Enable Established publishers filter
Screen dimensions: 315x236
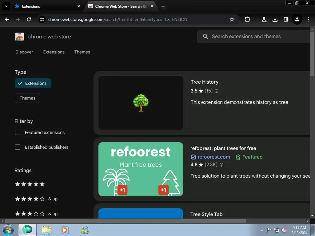[x=18, y=147]
